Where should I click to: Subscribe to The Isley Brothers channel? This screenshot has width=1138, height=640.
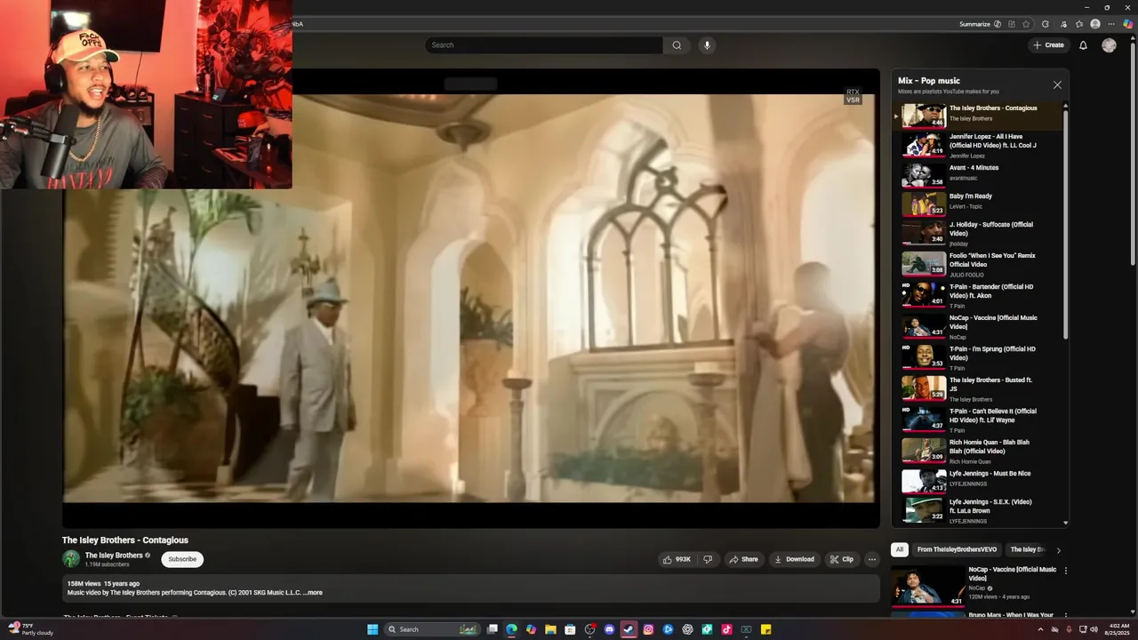pyautogui.click(x=182, y=559)
